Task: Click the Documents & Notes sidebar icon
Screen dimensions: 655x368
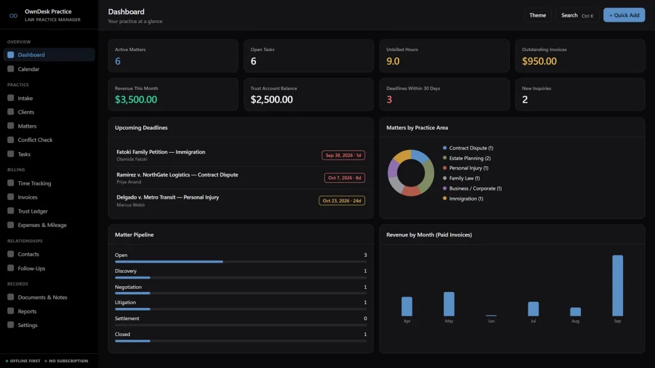Action: pos(10,297)
